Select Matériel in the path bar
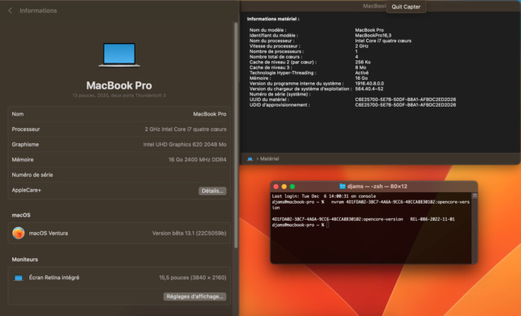This screenshot has height=316, width=521. [x=270, y=159]
